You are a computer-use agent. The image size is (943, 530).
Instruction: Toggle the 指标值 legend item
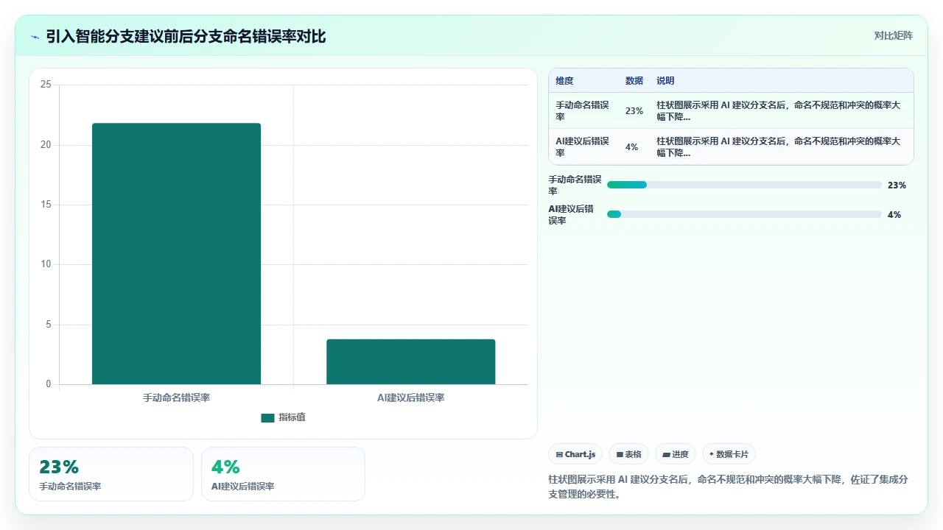284,417
